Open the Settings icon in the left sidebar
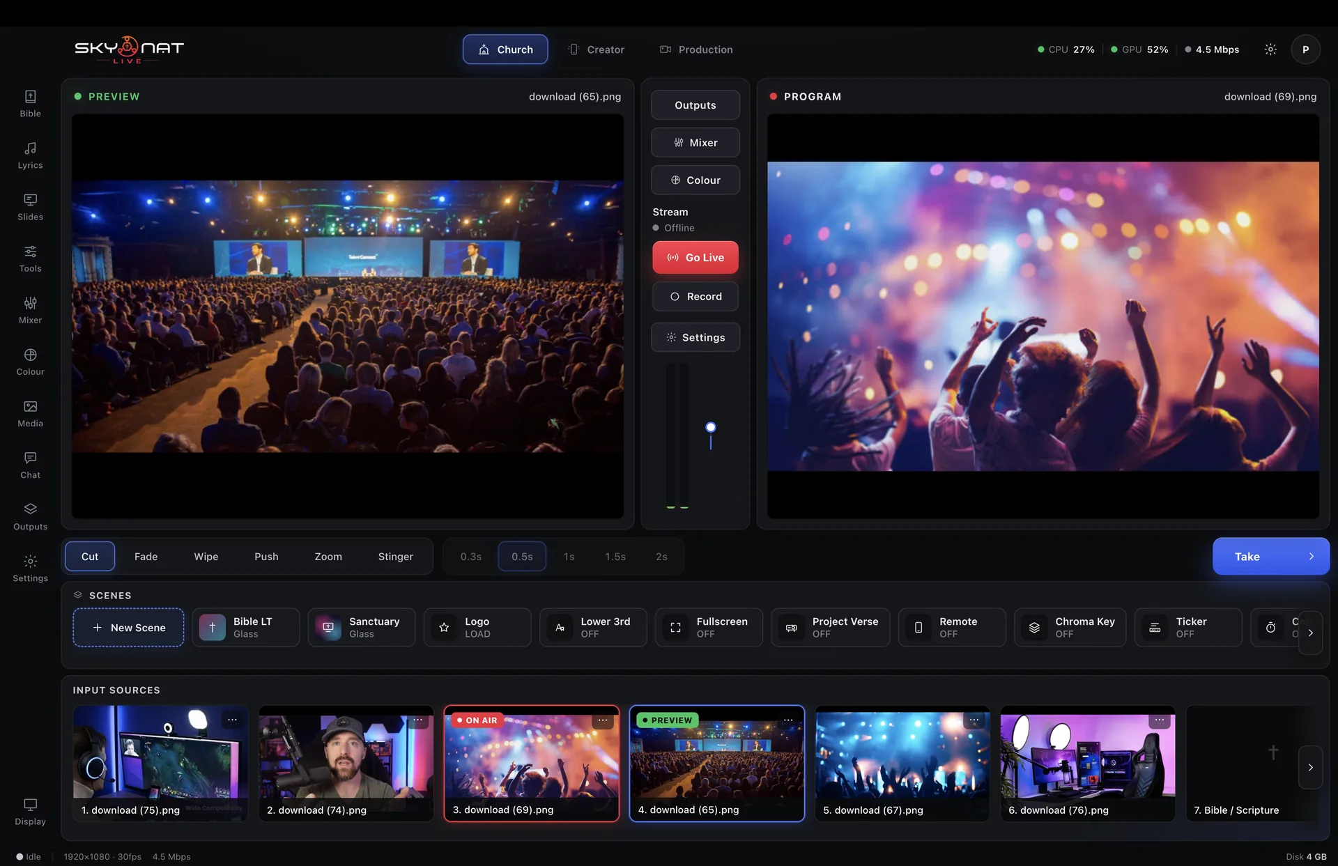1338x866 pixels. click(x=30, y=568)
